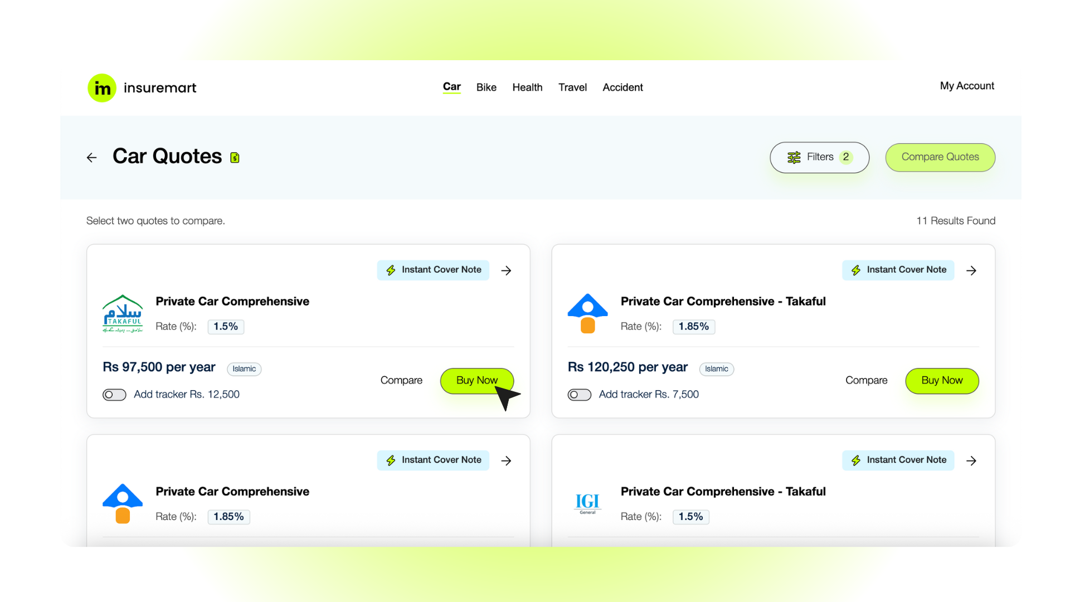Expand the Rs 120,250 quote details arrow

coord(971,270)
